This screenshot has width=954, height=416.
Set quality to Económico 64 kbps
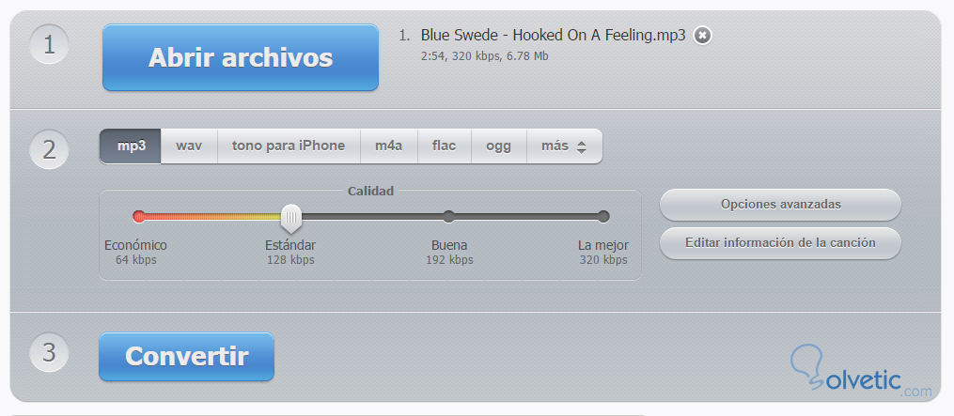pyautogui.click(x=139, y=216)
